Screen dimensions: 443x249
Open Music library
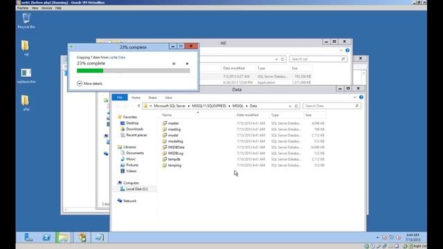pyautogui.click(x=131, y=159)
